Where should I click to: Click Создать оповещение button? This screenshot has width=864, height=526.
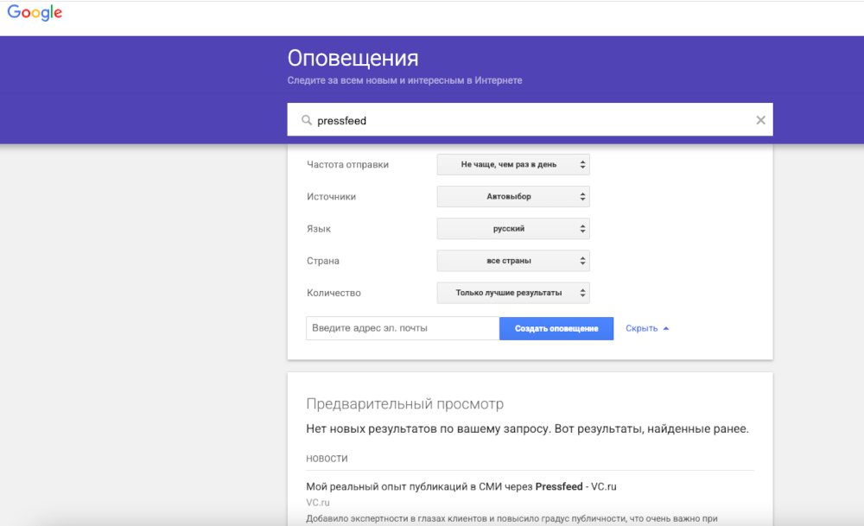tap(556, 328)
